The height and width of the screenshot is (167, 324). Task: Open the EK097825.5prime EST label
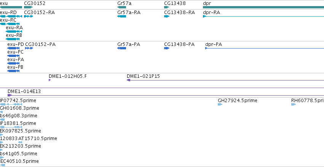coord(21,131)
